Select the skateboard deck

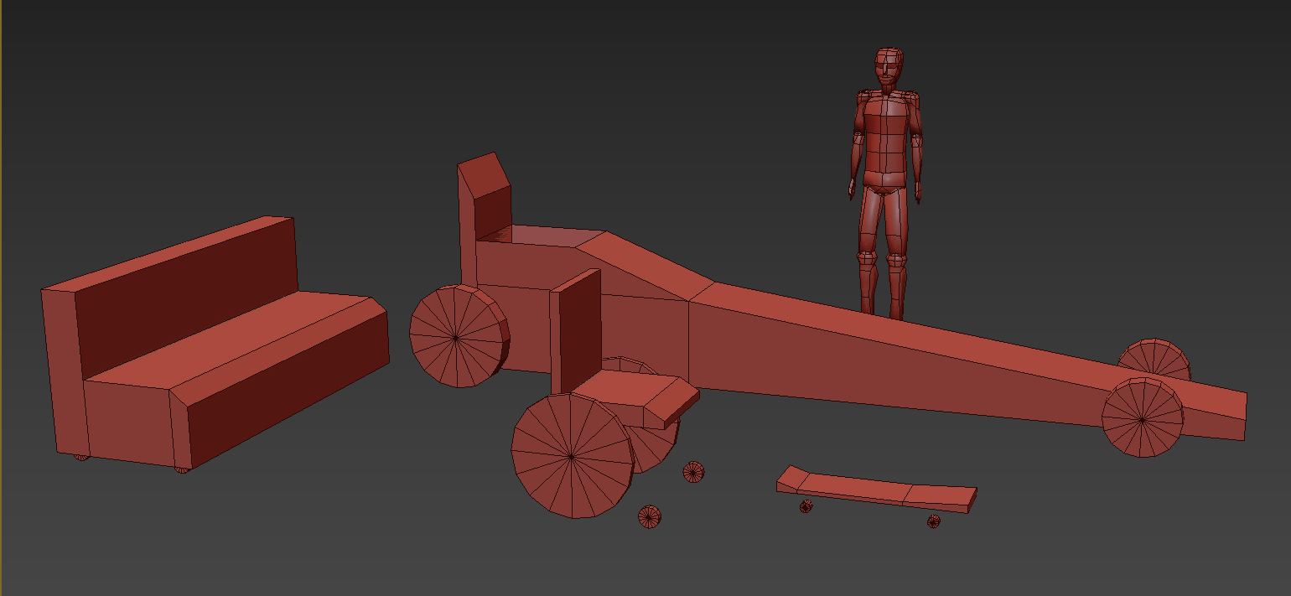pos(876,492)
